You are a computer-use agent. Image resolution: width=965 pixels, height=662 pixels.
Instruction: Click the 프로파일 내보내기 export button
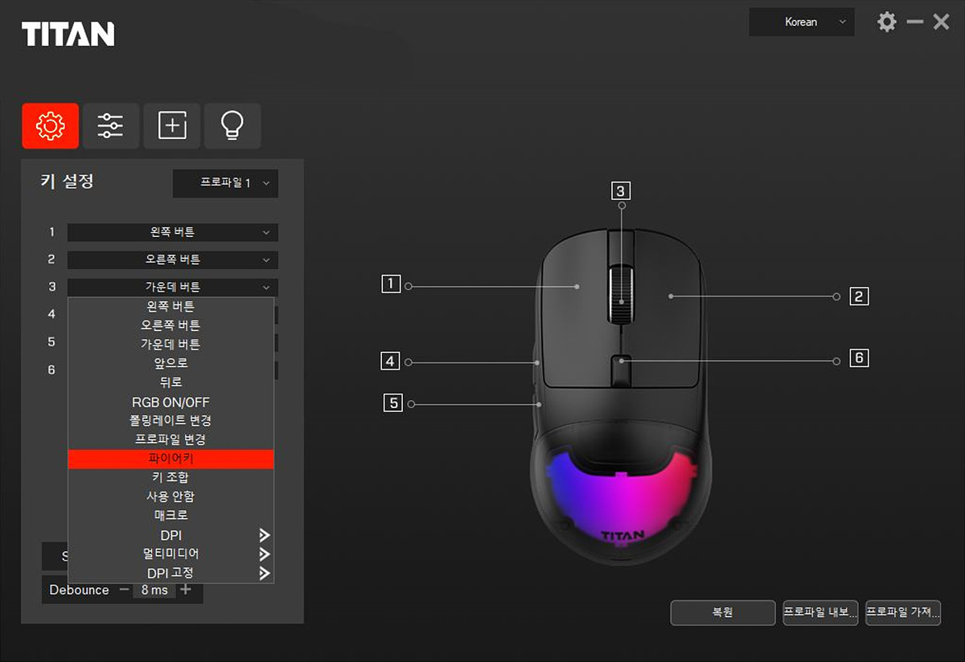821,612
